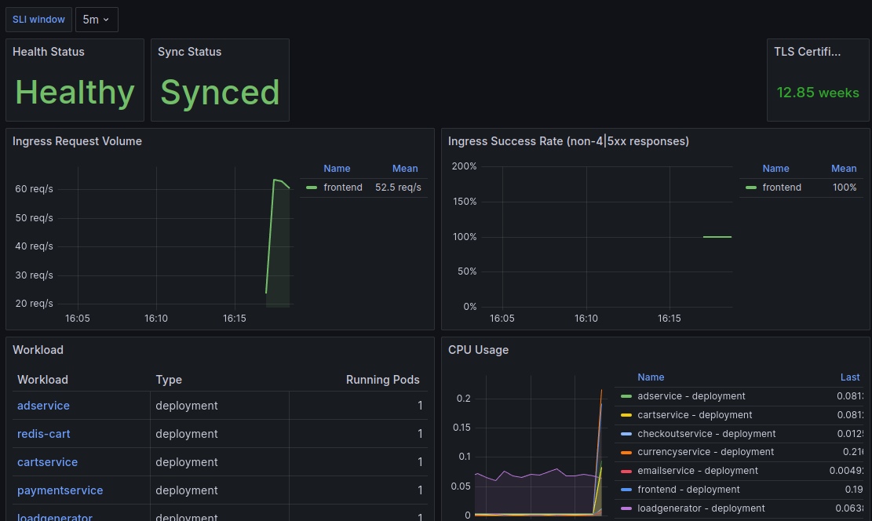Sort CPU Usage legend by Last
This screenshot has width=872, height=521.
pos(850,377)
